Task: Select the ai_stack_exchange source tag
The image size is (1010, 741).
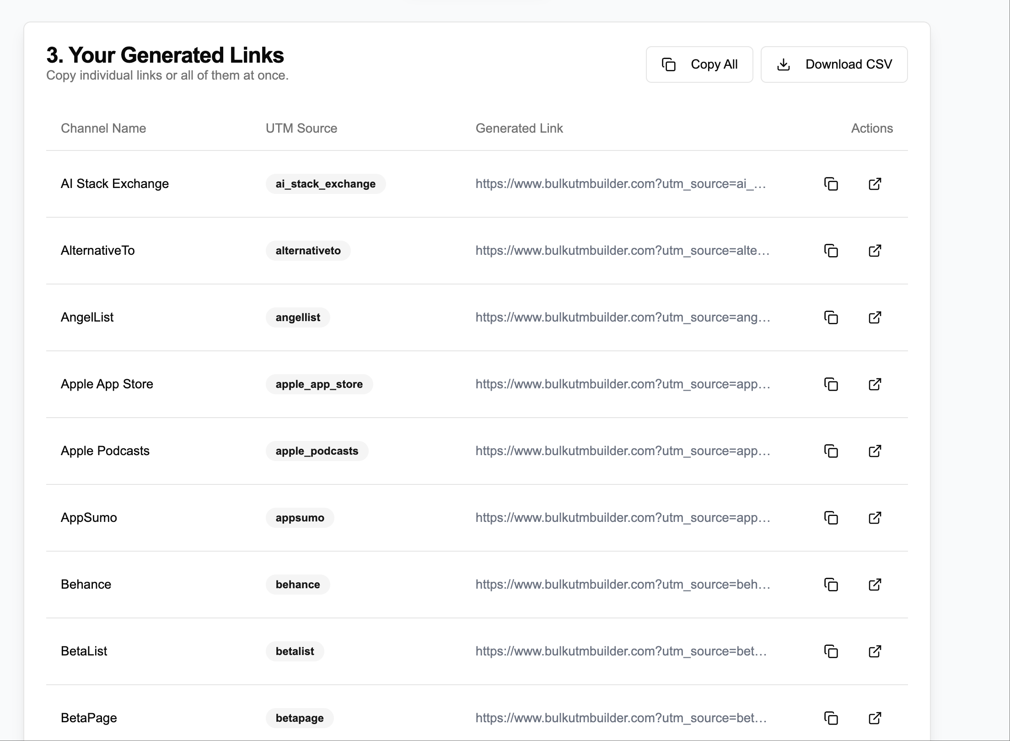Action: (x=326, y=184)
